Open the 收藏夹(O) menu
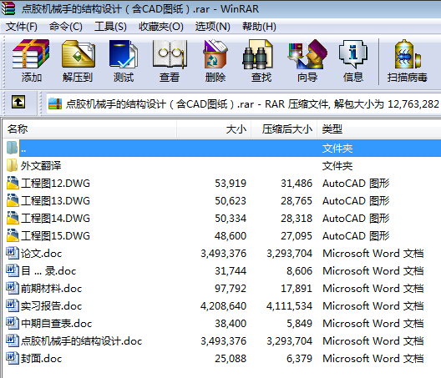Viewport: 441px width, 378px height. click(161, 27)
